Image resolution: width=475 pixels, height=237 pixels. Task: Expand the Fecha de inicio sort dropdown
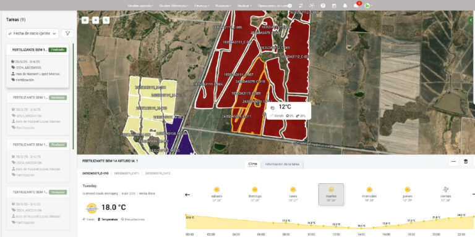[32, 33]
